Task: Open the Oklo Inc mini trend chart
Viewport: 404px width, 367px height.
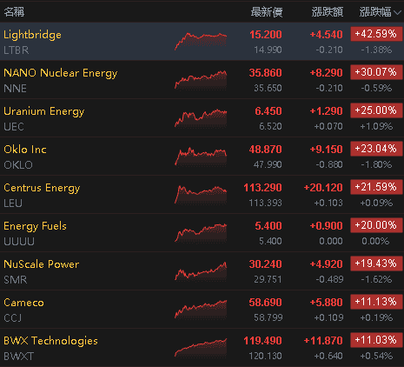Action: pyautogui.click(x=201, y=157)
